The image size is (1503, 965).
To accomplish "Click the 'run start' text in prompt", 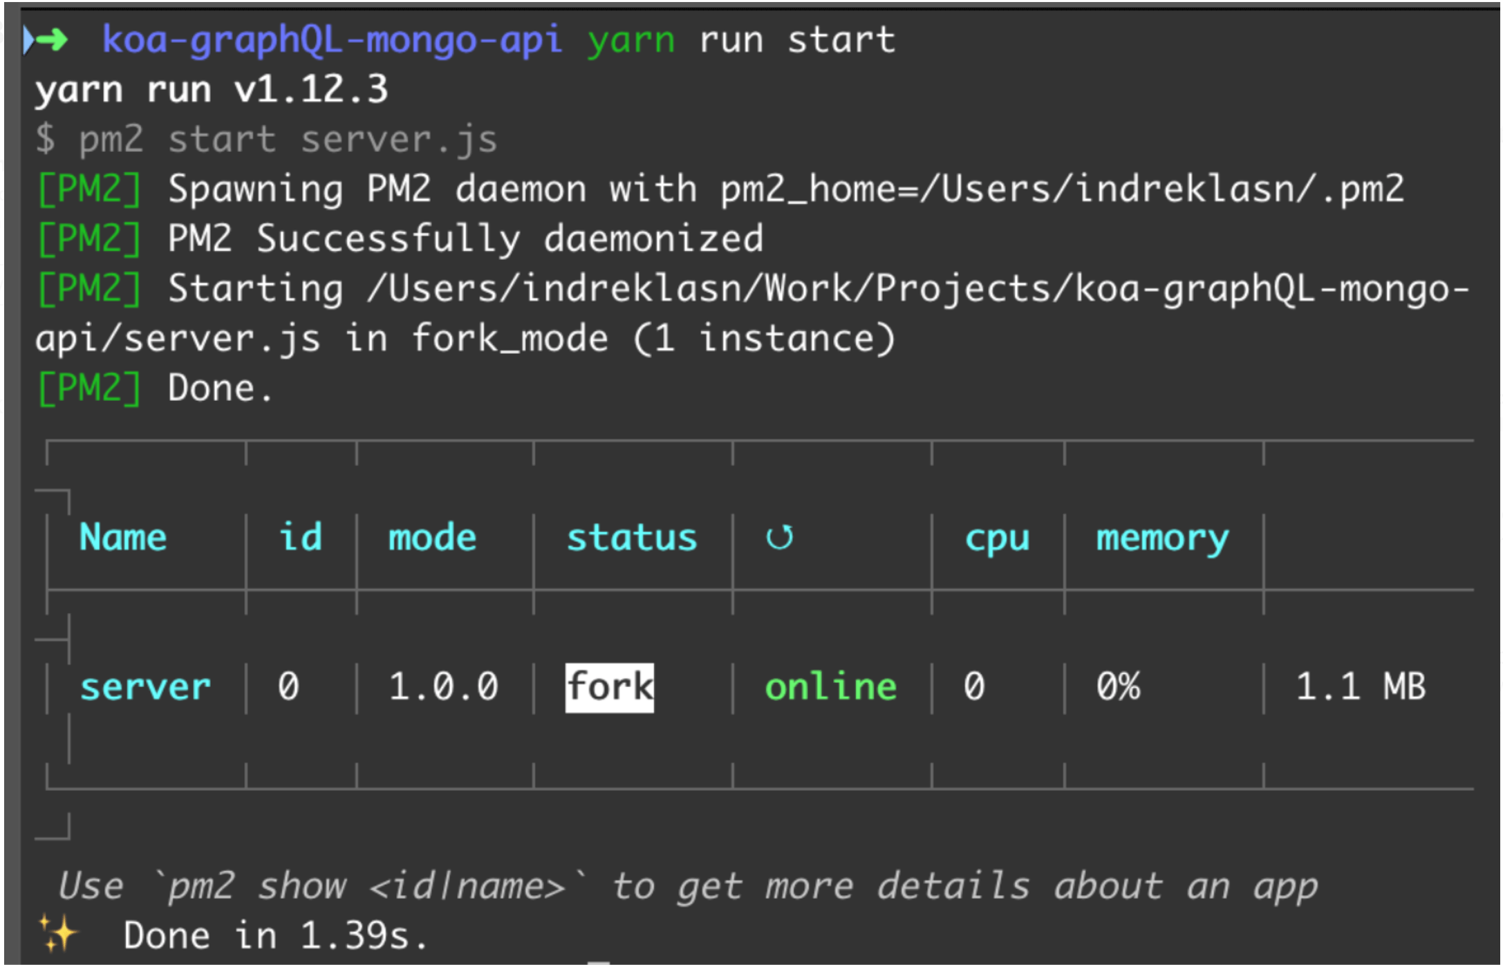I will click(x=797, y=40).
